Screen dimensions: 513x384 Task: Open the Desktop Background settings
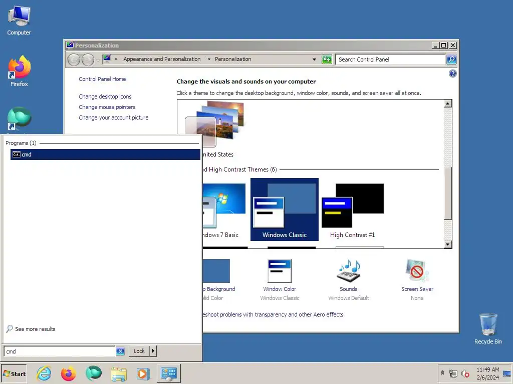(216, 279)
